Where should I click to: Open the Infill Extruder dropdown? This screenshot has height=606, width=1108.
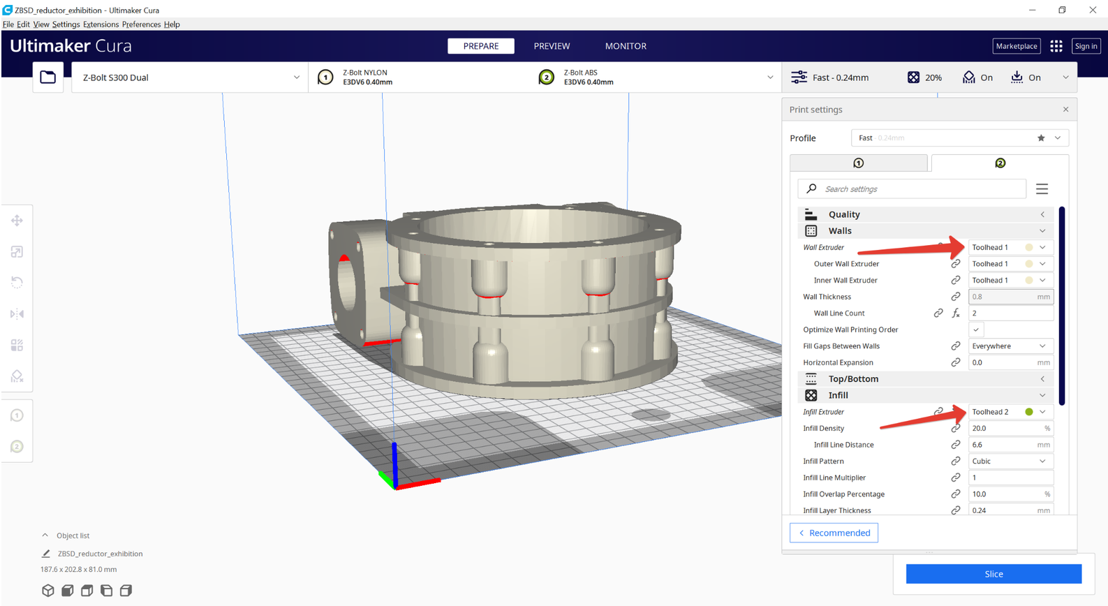1011,412
